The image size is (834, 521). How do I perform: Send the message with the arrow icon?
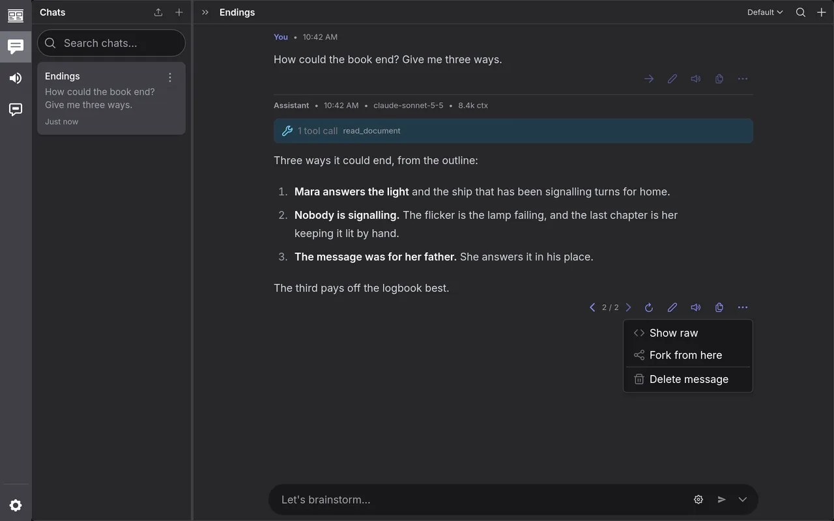(x=722, y=500)
